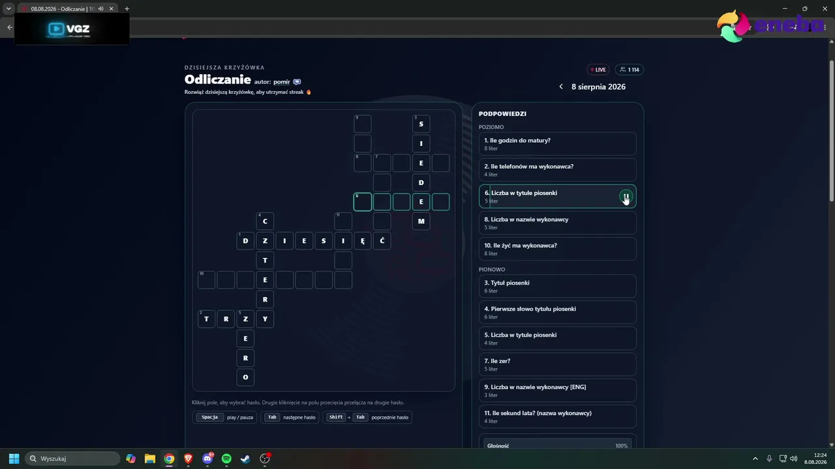Click the Głośność volume label
The image size is (835, 469).
(498, 446)
